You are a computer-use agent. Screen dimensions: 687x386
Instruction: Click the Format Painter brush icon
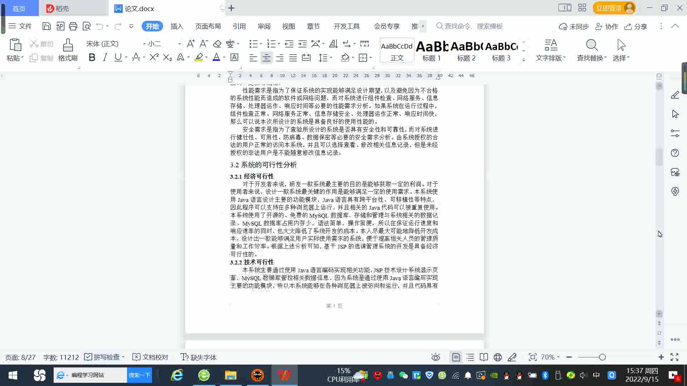[68, 45]
